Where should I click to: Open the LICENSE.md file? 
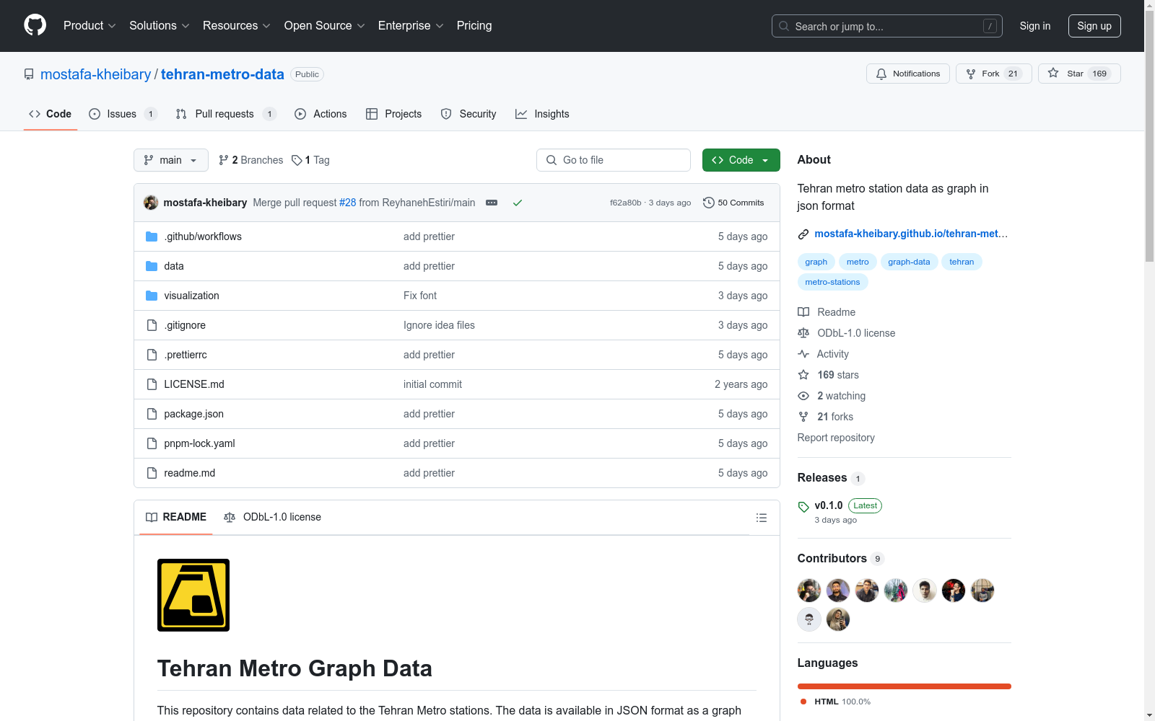(194, 384)
